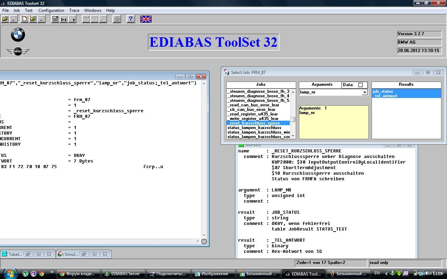Expand the lamp_nr argument dropdown

[364, 92]
